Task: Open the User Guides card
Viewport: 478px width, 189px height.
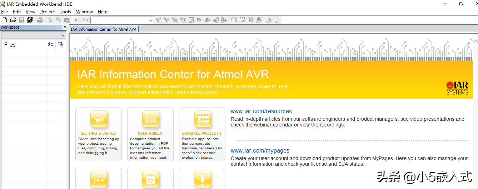Action: pyautogui.click(x=150, y=134)
